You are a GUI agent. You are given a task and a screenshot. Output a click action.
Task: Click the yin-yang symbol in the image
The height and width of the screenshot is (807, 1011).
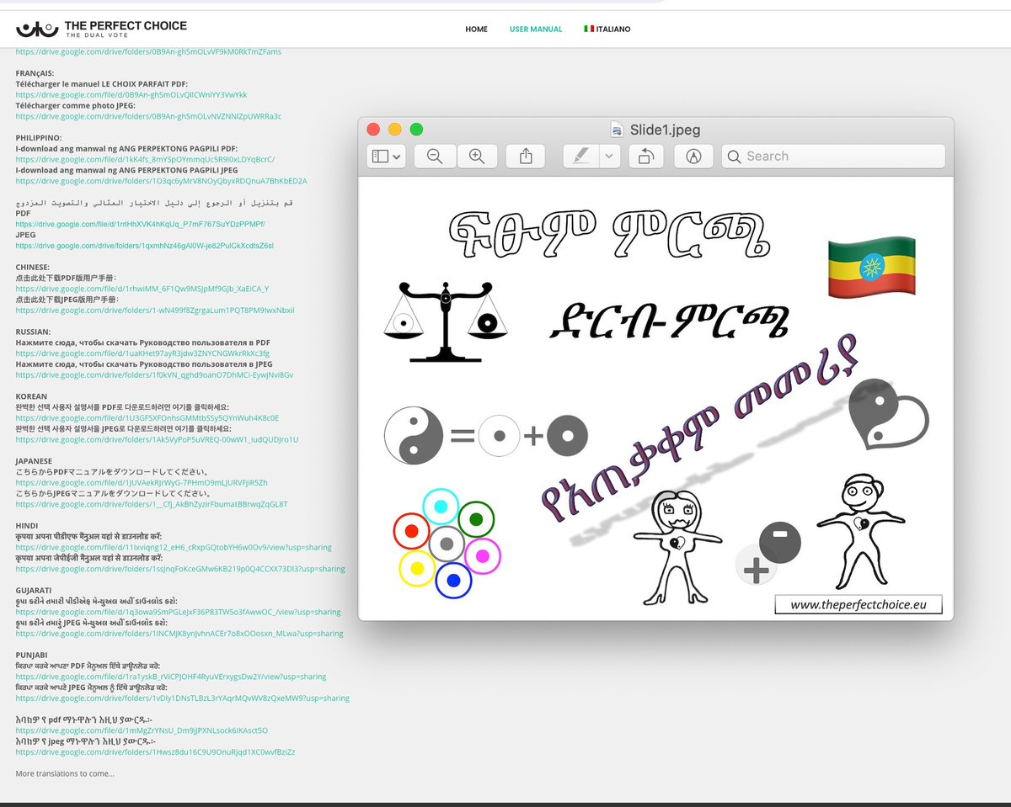click(x=414, y=436)
